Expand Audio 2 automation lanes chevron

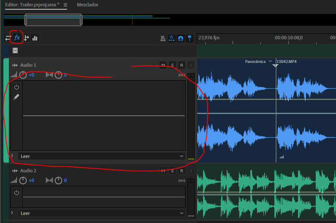pyautogui.click(x=12, y=213)
